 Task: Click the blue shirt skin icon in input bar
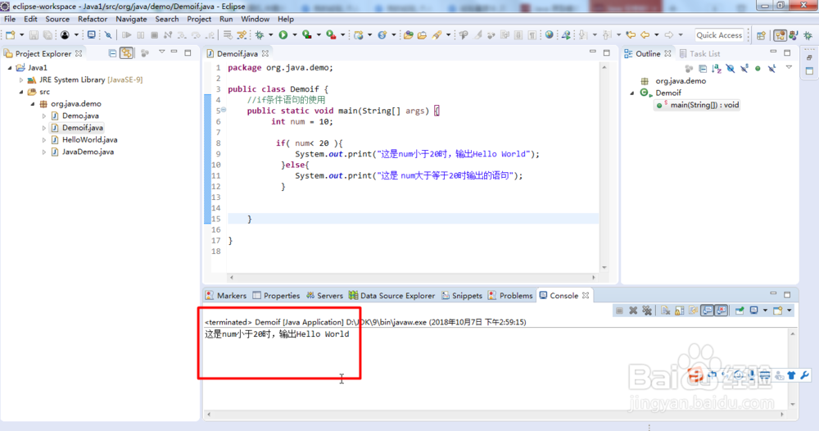pyautogui.click(x=791, y=375)
